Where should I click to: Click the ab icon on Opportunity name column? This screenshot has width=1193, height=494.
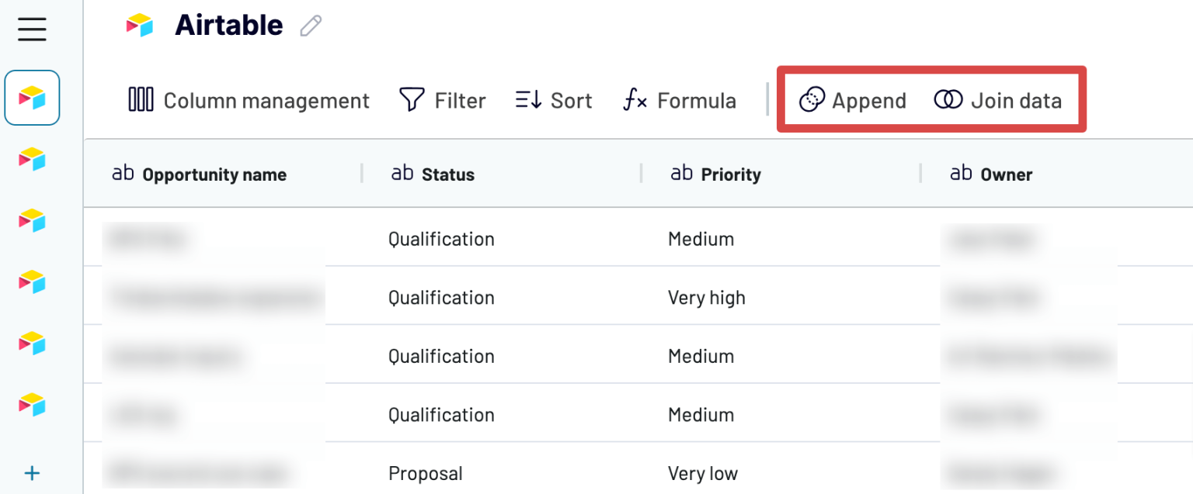[123, 173]
